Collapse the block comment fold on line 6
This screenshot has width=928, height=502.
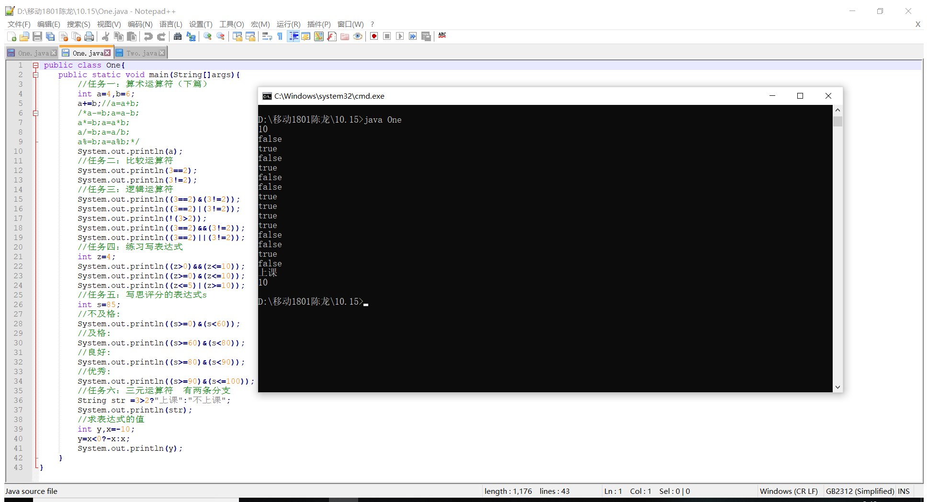[x=35, y=113]
